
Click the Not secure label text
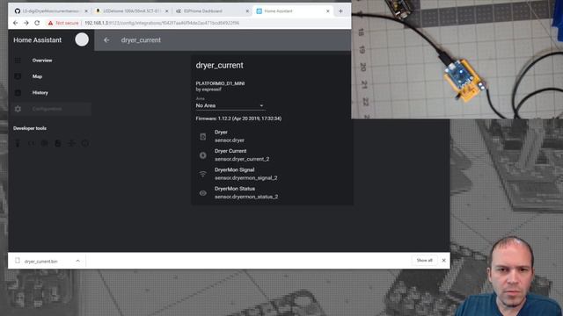(x=67, y=23)
